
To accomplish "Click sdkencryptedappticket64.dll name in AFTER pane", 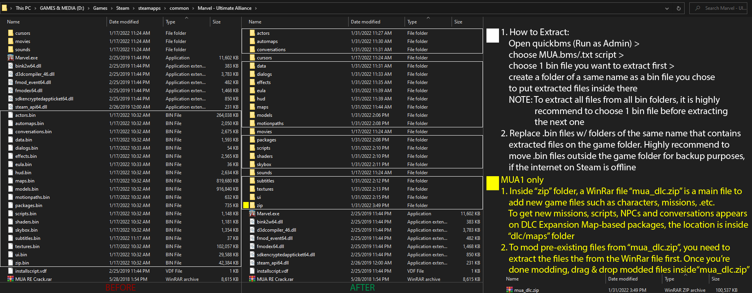I will [286, 255].
